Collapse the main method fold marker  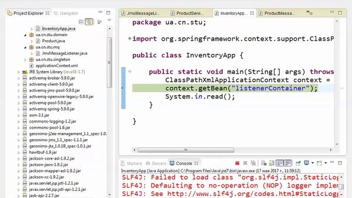pos(130,71)
